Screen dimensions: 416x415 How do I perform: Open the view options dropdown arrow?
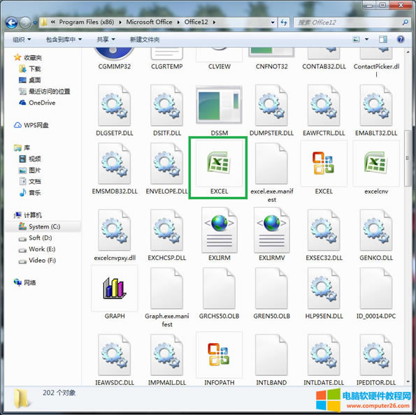(366, 40)
